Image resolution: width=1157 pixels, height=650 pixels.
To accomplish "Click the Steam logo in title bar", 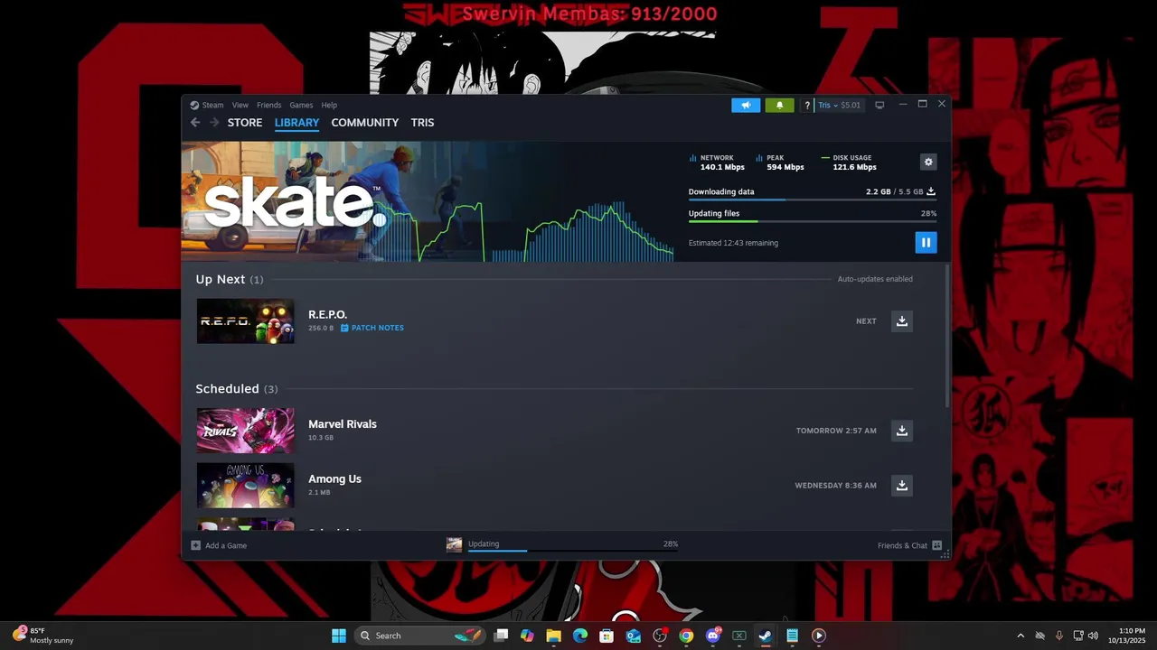I will point(194,105).
